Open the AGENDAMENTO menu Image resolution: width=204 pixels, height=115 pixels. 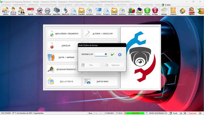[x=20, y=5]
